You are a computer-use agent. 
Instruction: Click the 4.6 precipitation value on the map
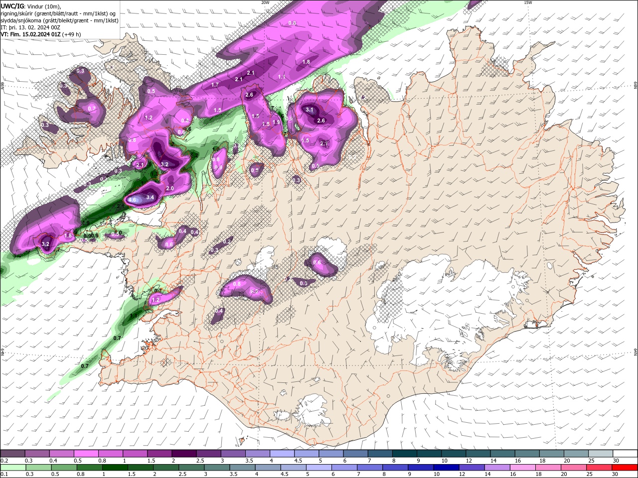pos(132,200)
